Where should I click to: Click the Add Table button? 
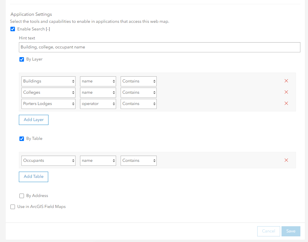[34, 177]
